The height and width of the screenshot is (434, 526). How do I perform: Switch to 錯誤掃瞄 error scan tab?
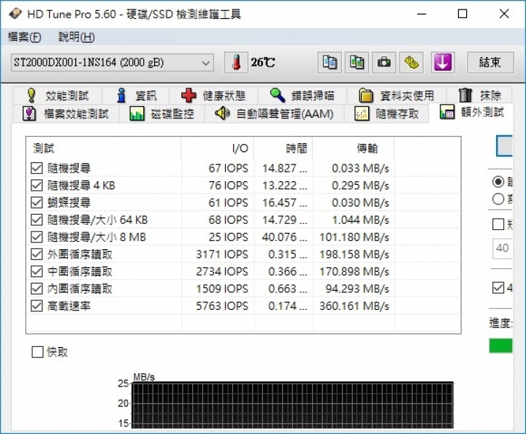[302, 96]
